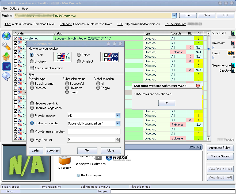This screenshot has width=236, height=194.
Task: Click the N/A PageRank thumbnail image
Action: [x=26, y=163]
